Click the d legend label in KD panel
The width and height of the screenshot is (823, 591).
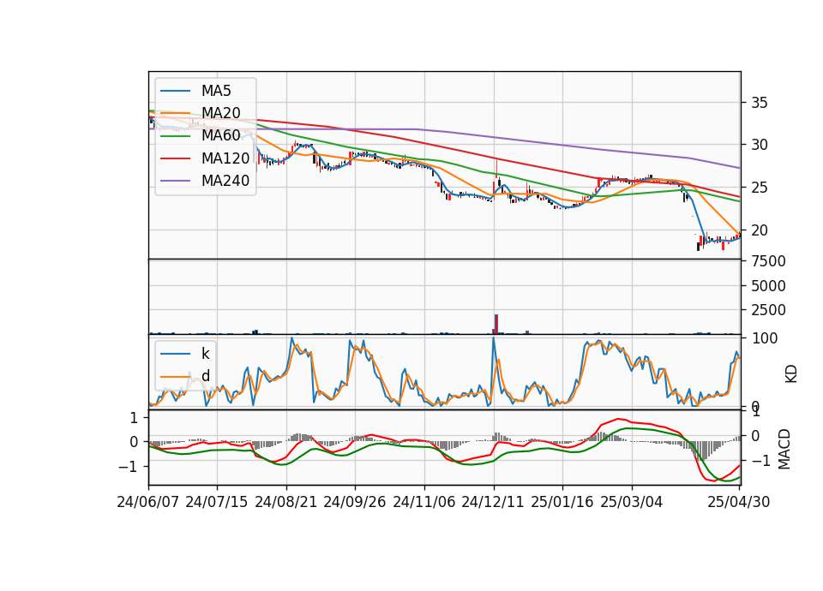pos(206,376)
